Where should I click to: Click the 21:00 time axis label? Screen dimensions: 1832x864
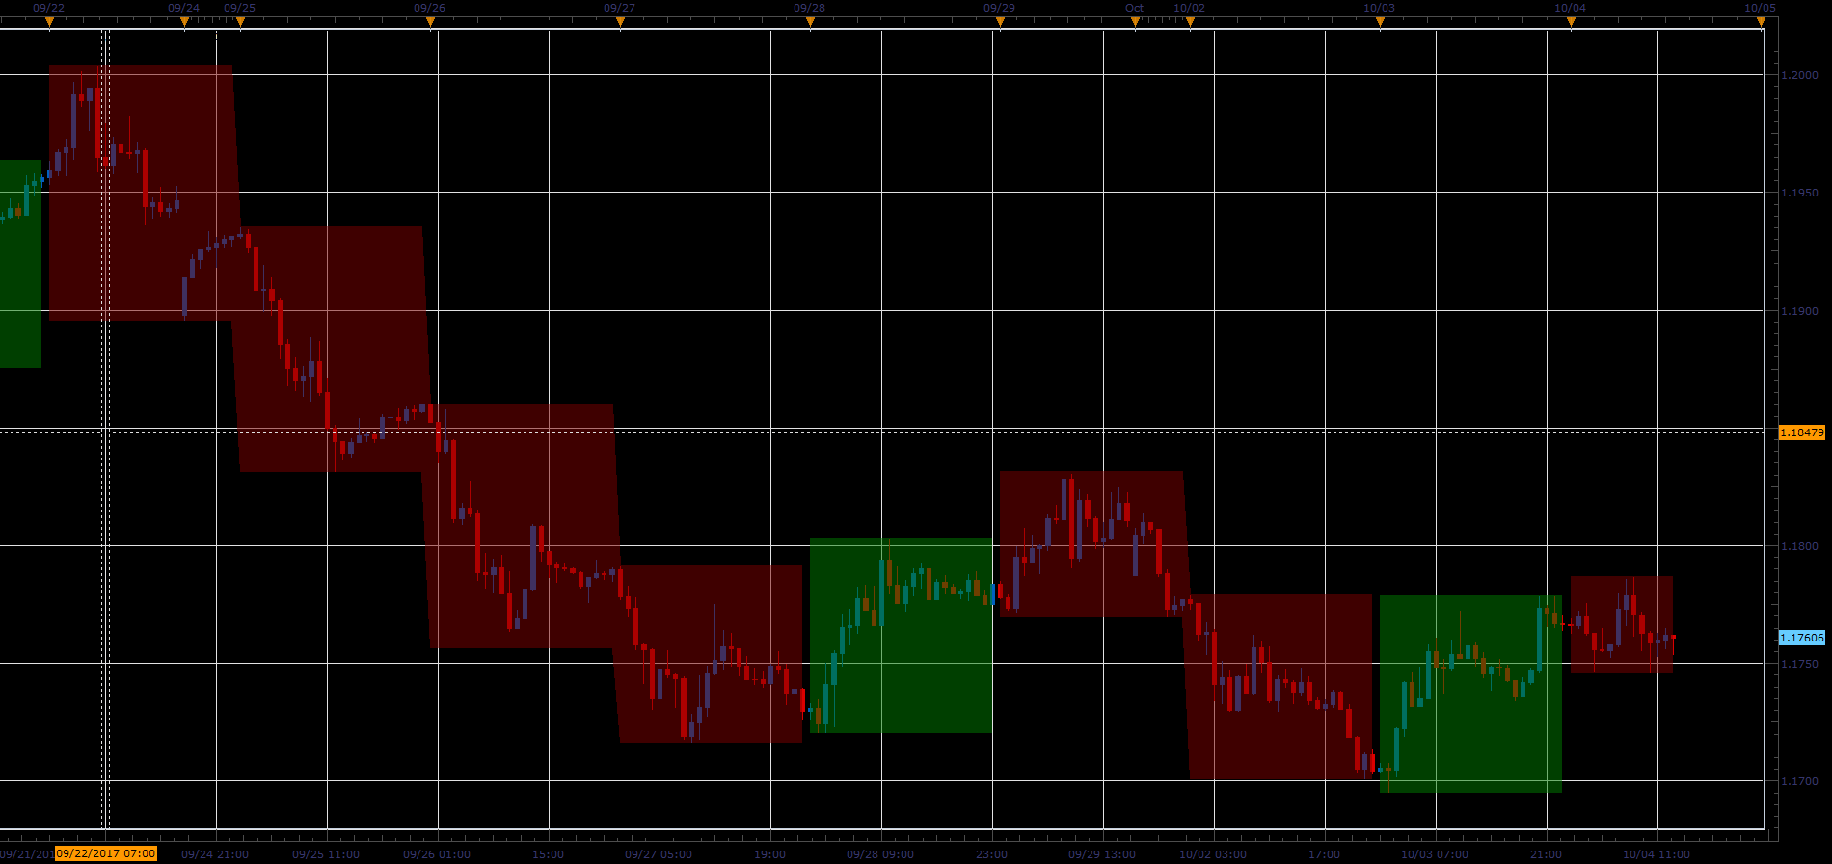point(1546,854)
